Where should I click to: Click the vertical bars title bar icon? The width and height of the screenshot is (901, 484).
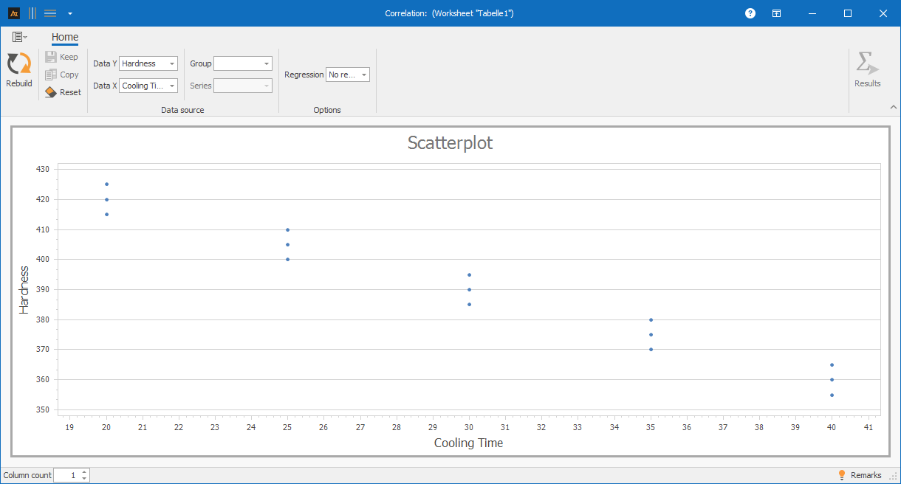32,13
